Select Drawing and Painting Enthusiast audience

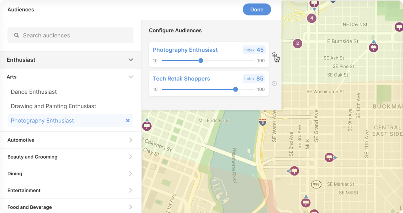pos(53,106)
